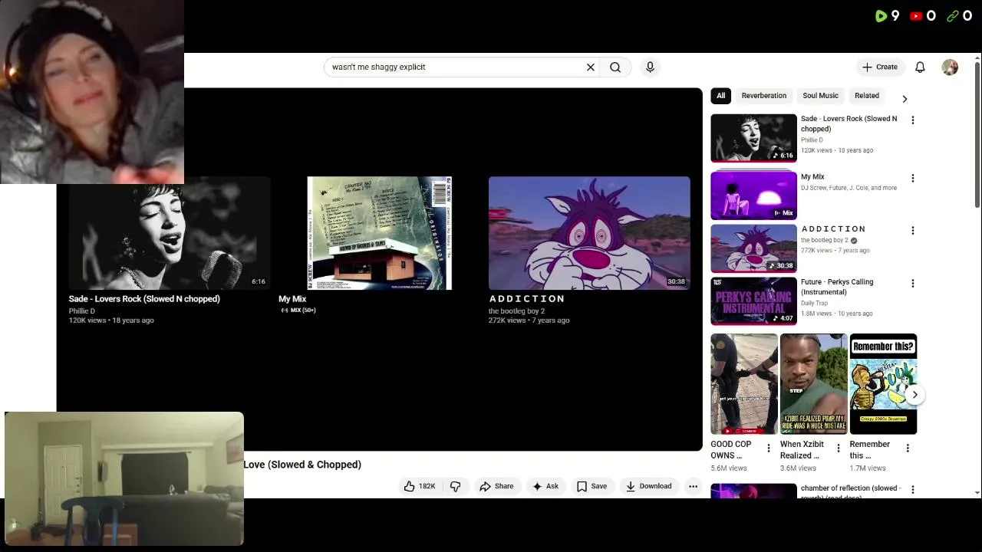Open options for Remember this short

coord(908,449)
